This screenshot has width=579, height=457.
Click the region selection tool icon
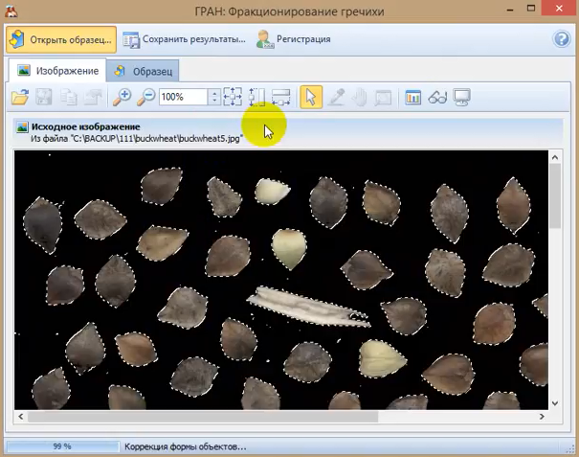383,97
